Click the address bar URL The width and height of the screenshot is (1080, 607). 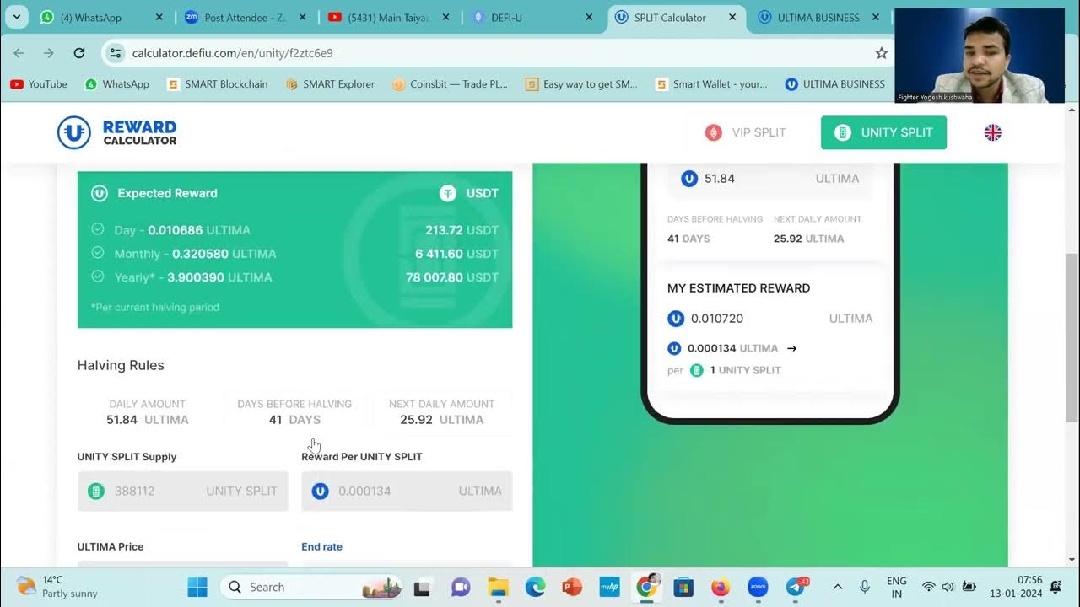click(233, 53)
